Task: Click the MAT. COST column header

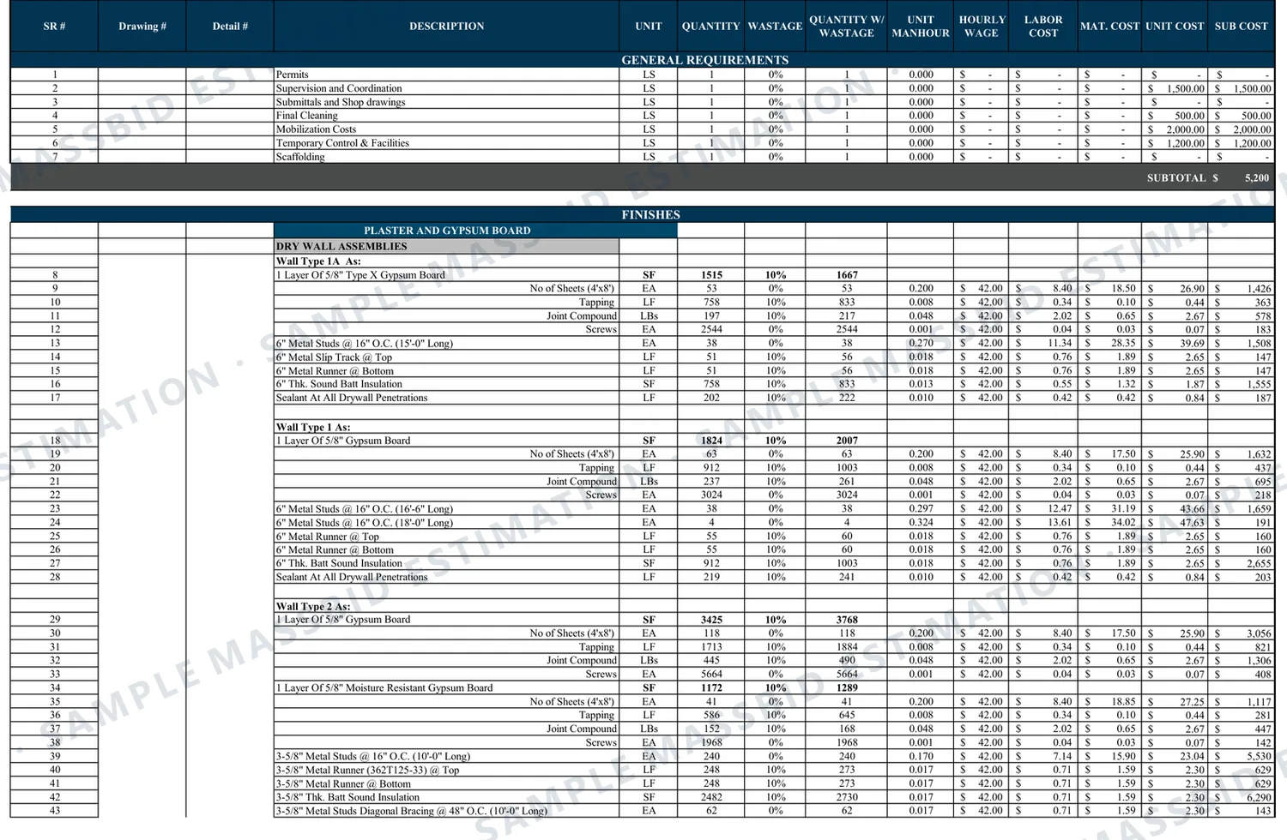Action: 1109,27
